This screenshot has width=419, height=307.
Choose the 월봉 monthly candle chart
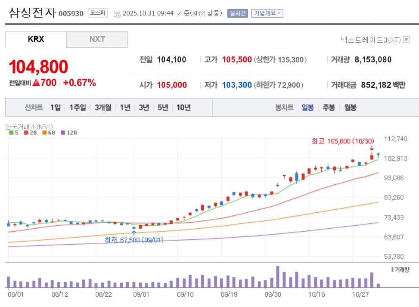pos(350,108)
